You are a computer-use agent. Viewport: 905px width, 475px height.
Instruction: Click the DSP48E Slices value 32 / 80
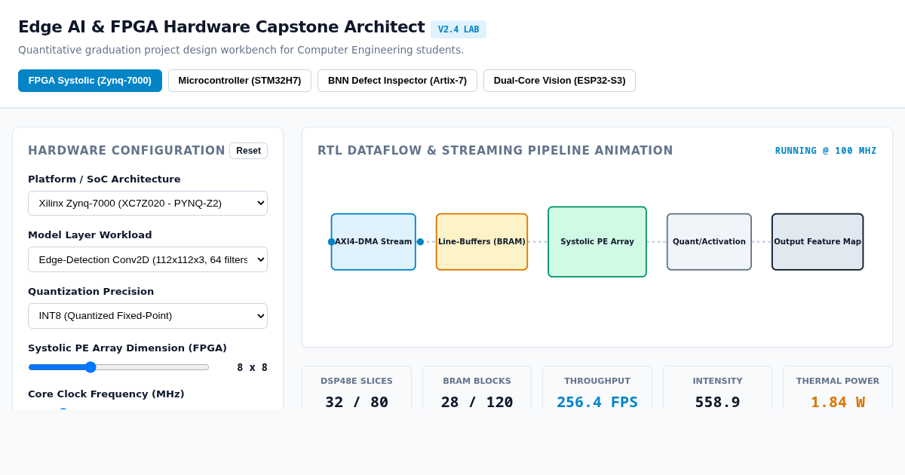click(x=357, y=402)
